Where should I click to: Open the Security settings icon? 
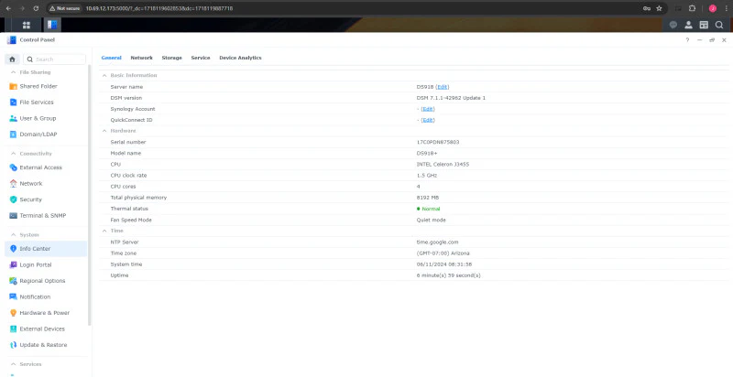13,199
